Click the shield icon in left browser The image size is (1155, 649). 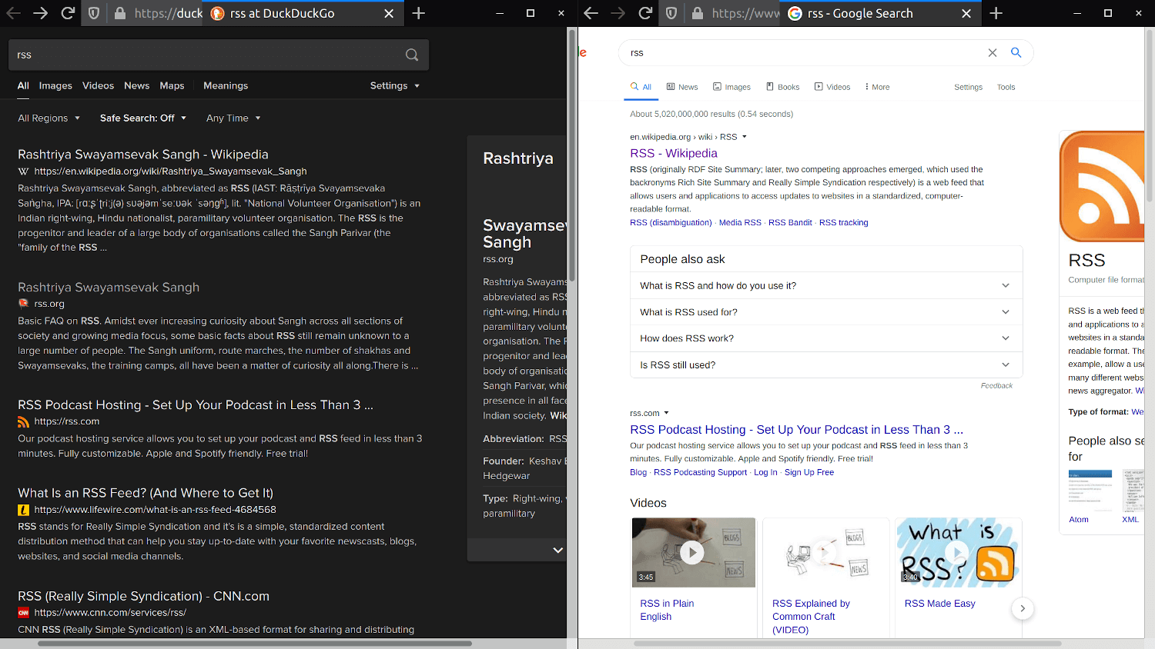(x=94, y=13)
